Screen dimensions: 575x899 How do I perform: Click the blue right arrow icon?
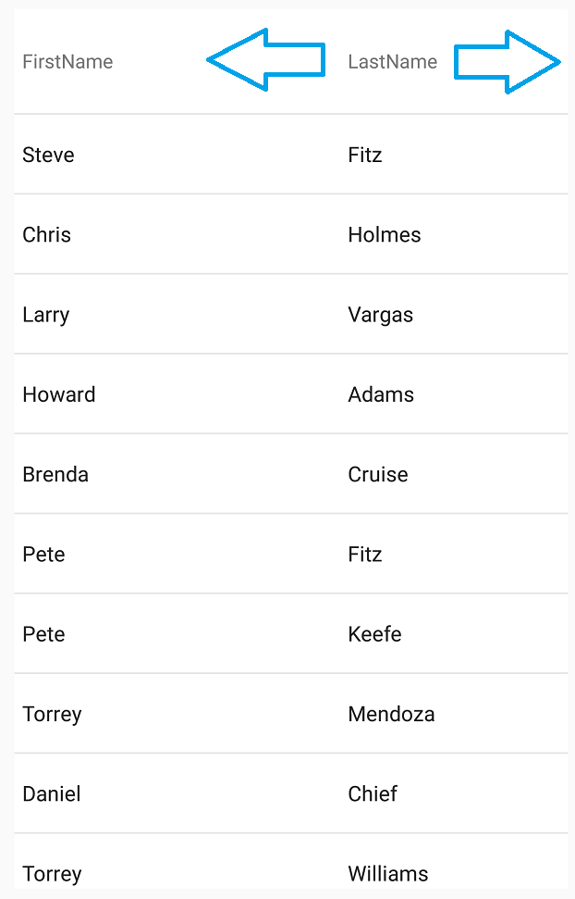[x=508, y=62]
